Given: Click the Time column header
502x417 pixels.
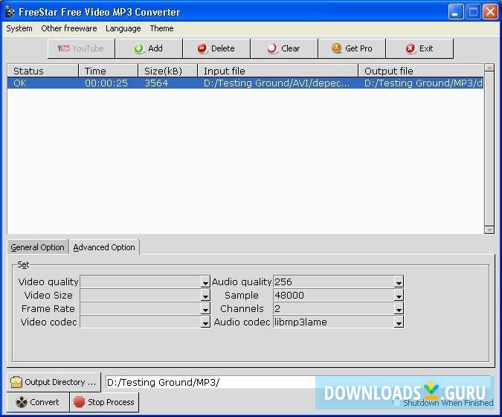Looking at the screenshot, I should tap(109, 71).
